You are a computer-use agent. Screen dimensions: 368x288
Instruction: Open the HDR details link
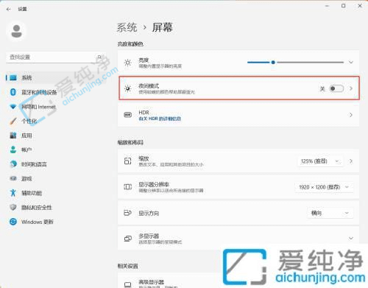[160, 119]
